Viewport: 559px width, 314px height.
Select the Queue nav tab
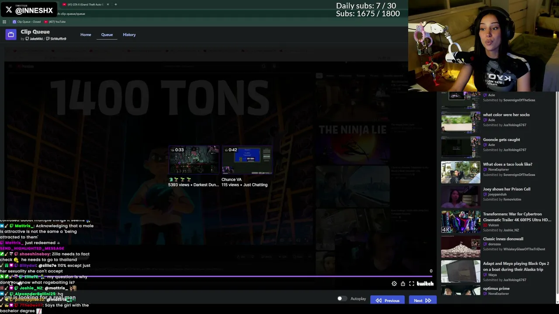(107, 34)
